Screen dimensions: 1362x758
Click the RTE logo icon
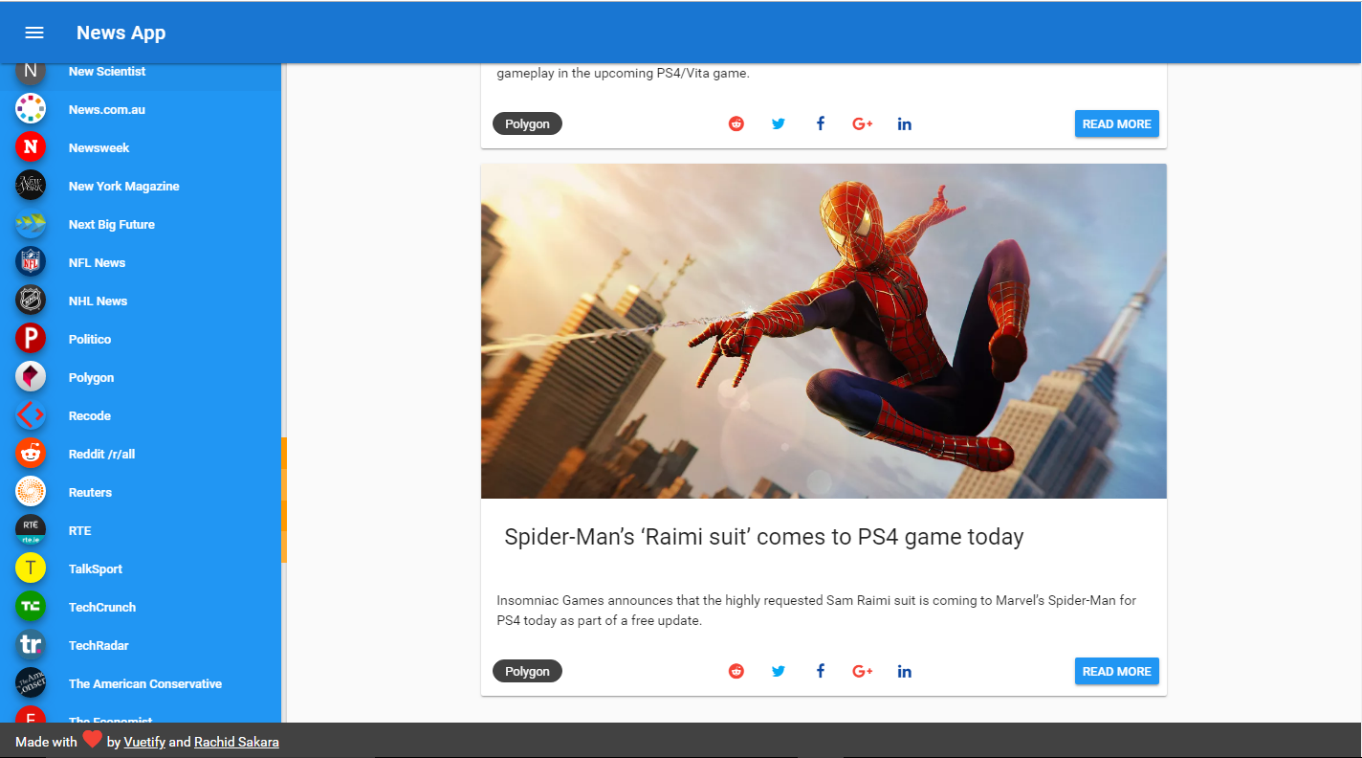click(31, 530)
